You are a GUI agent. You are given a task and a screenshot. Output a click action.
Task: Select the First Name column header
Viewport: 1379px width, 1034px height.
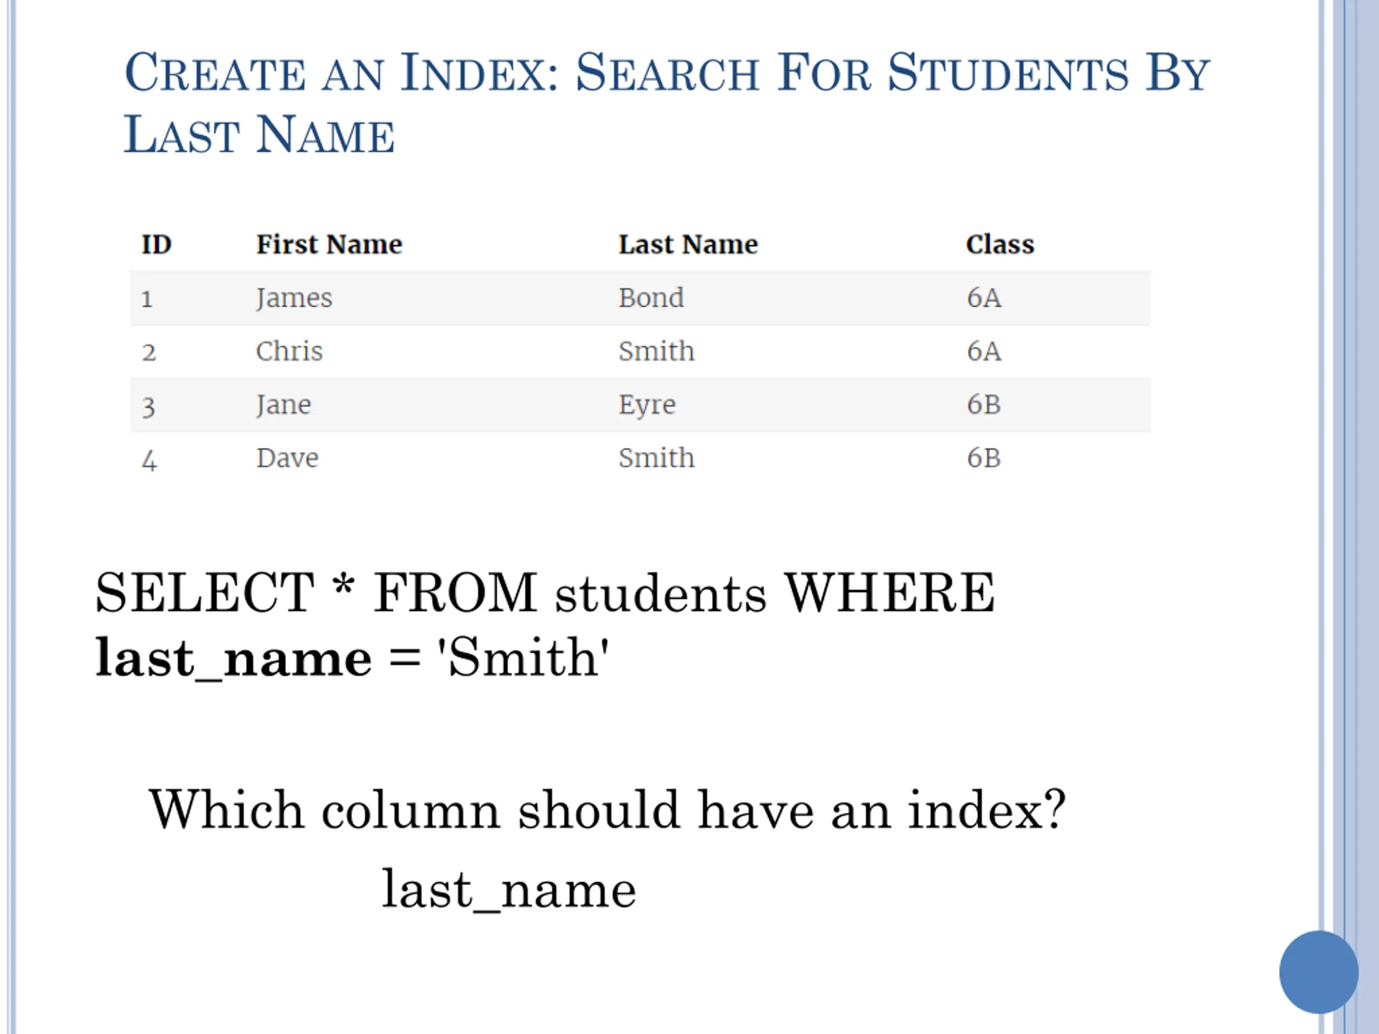[x=329, y=244]
